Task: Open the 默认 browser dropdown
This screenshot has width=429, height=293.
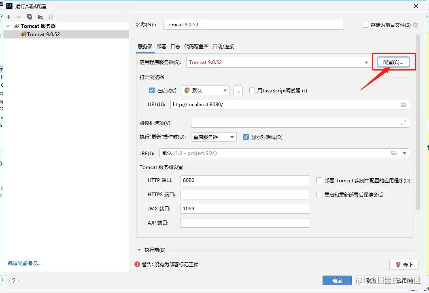Action: tap(206, 90)
